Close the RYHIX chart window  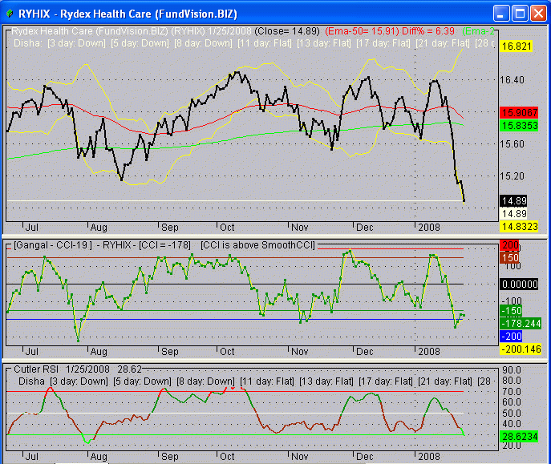tap(538, 14)
